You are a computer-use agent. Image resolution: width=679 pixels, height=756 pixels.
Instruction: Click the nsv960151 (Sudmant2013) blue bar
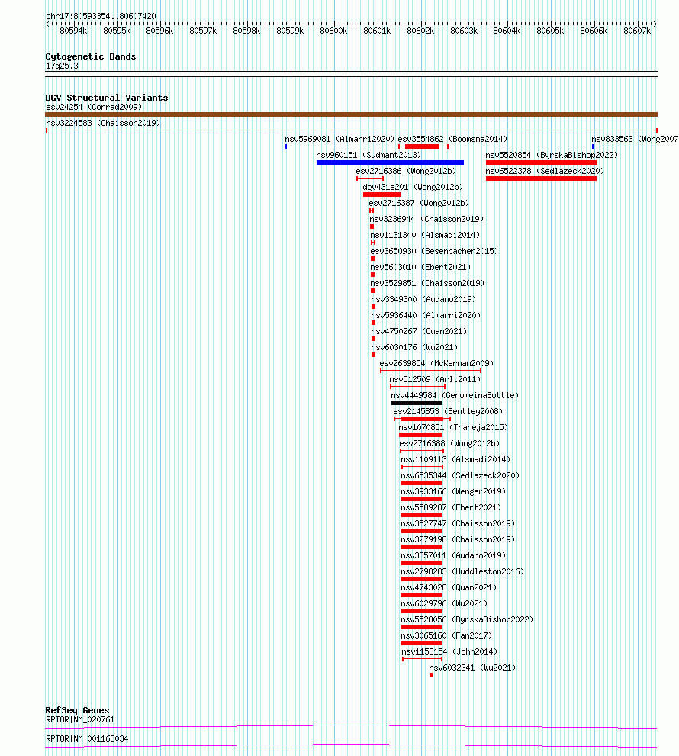390,162
